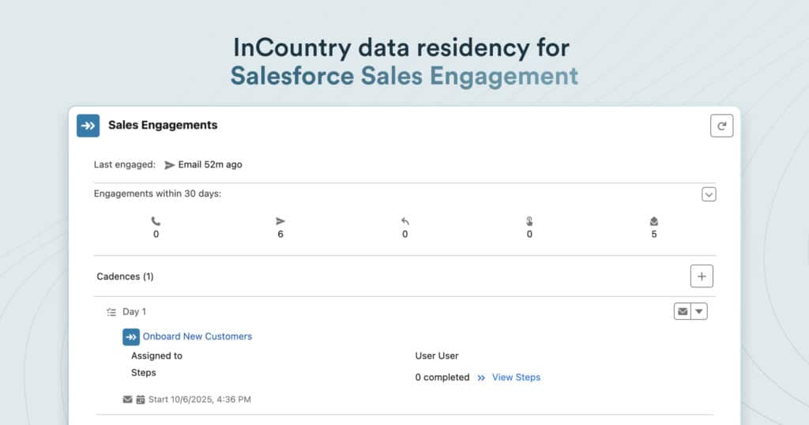Select the phone calls engagement icon
The image size is (809, 425).
coord(156,222)
